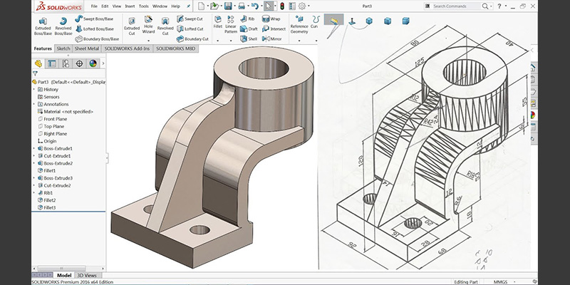Screen dimensions: 570x285
Task: Open FeatureManager design tree tab
Action: pyautogui.click(x=38, y=63)
